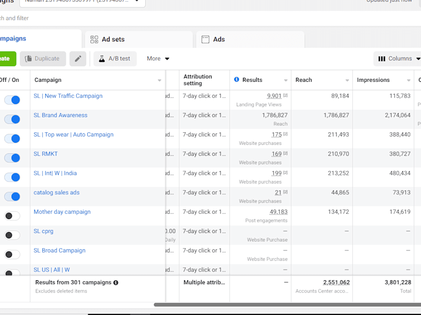The image size is (421, 315).
Task: Open catalog sales ads campaign link
Action: point(56,192)
